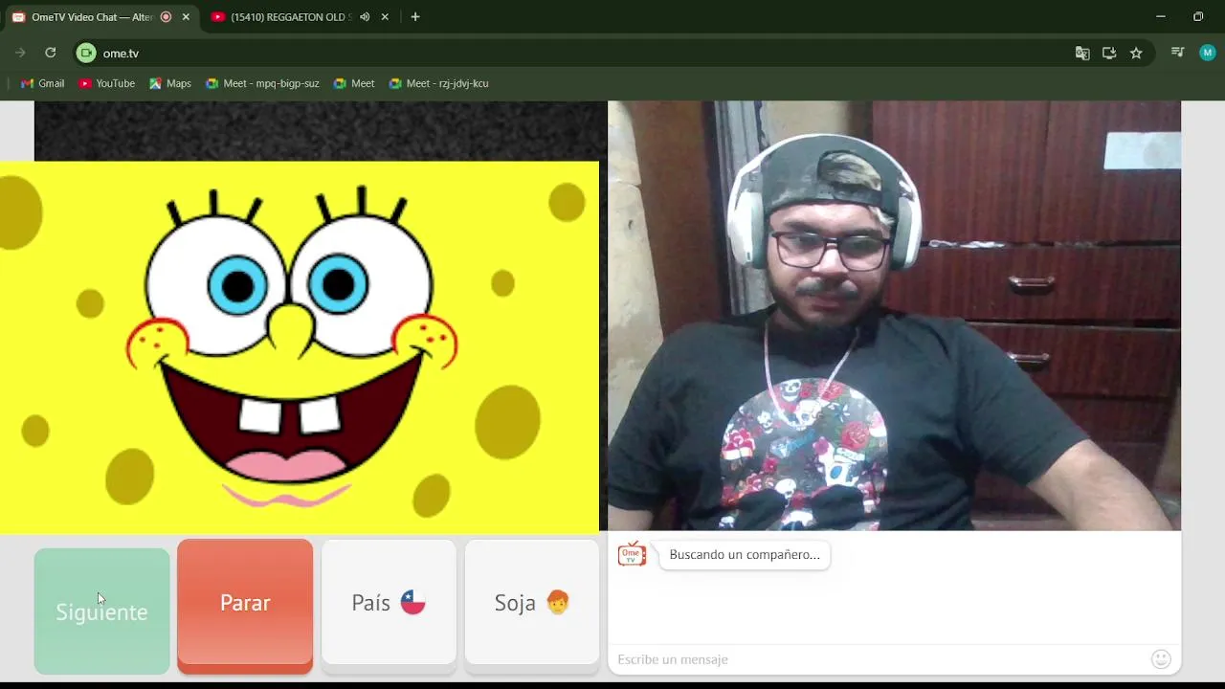Click the Siguiente button
This screenshot has height=689, width=1225.
tap(101, 611)
